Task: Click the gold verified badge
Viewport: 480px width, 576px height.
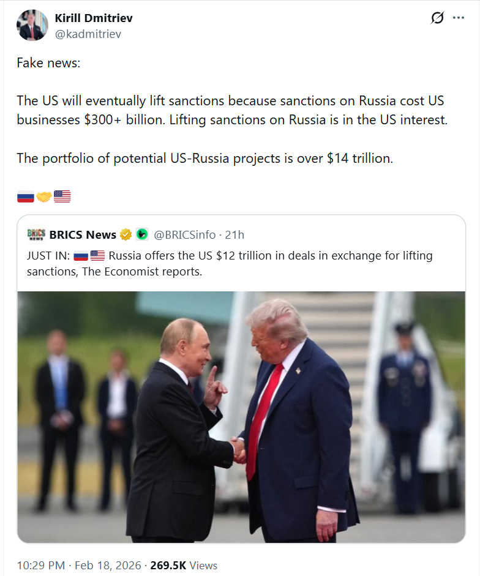Action: (x=126, y=234)
